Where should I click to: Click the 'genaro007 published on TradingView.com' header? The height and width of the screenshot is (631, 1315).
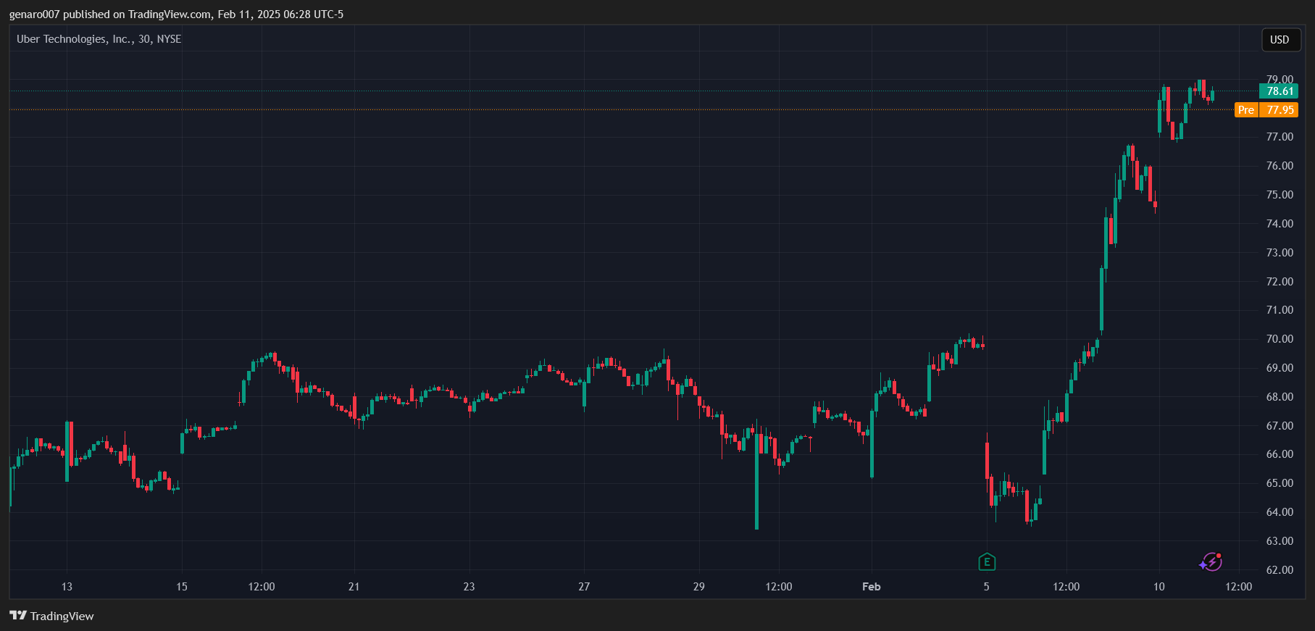click(177, 14)
